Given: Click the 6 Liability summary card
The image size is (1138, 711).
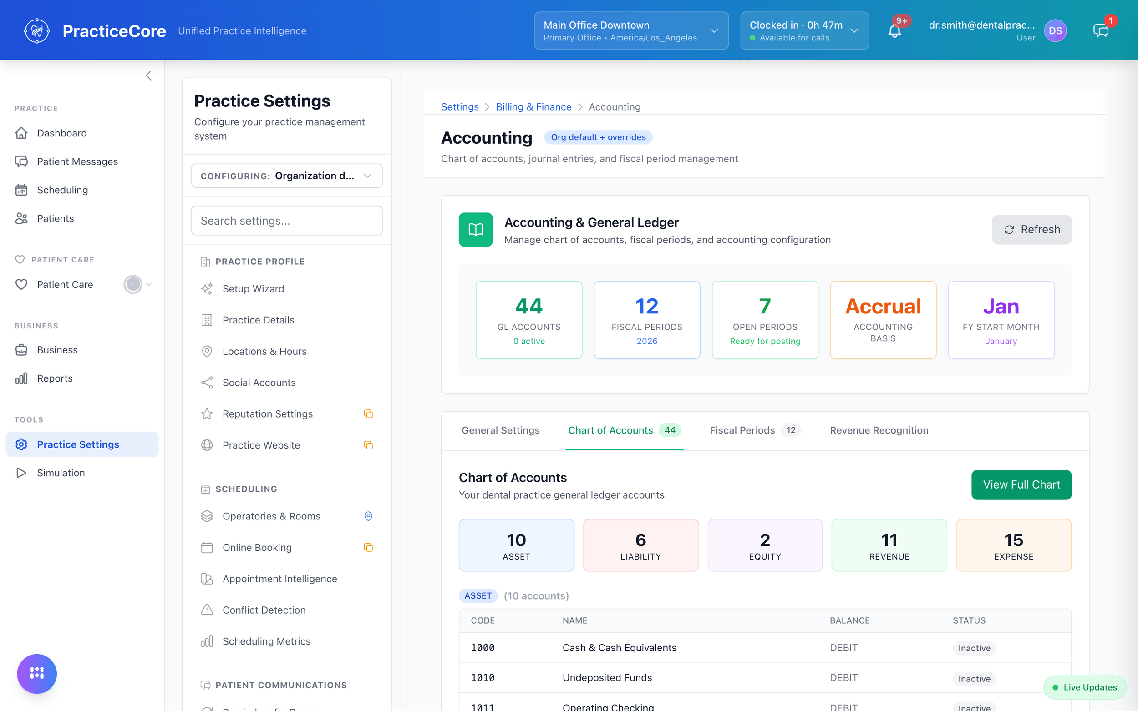Looking at the screenshot, I should [641, 545].
